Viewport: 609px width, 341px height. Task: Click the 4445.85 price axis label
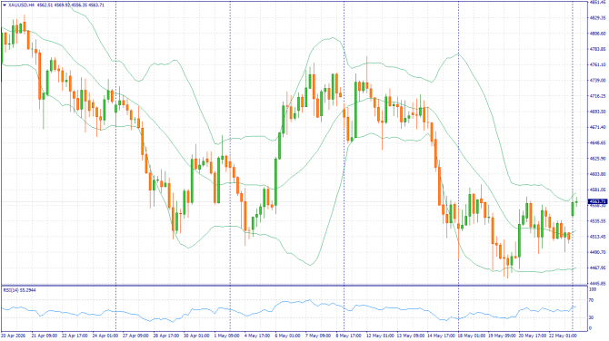(597, 283)
